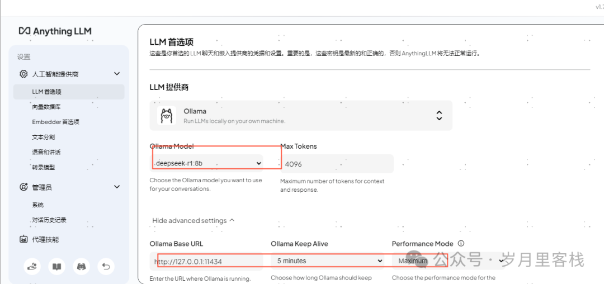The height and width of the screenshot is (284, 604).
Task: Open the Ollama Model dropdown
Action: point(206,164)
